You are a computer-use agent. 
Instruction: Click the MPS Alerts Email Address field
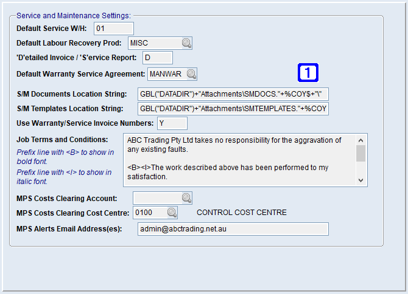coord(233,229)
